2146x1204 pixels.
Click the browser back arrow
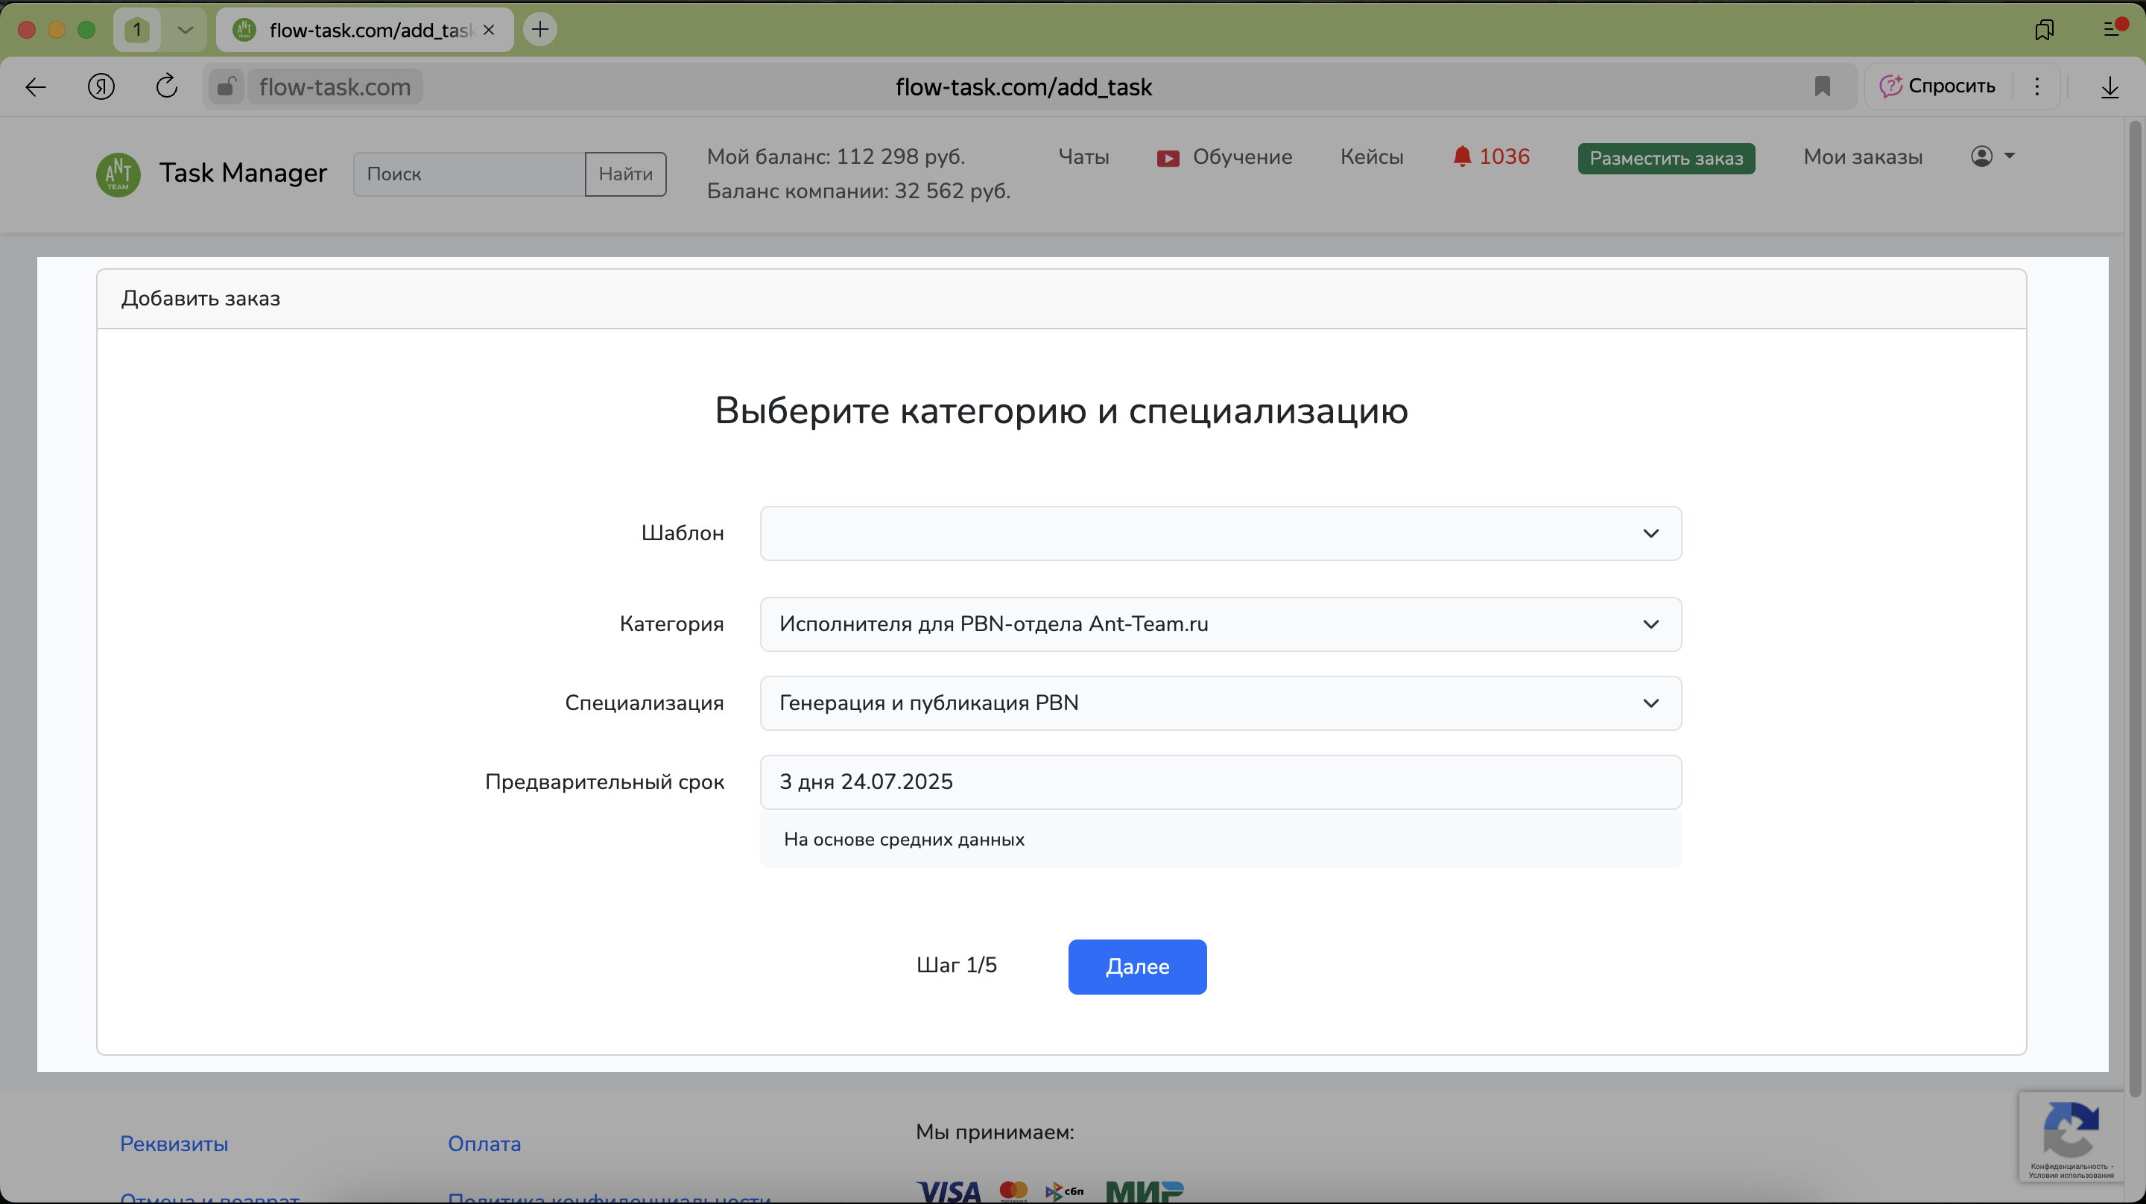tap(35, 86)
